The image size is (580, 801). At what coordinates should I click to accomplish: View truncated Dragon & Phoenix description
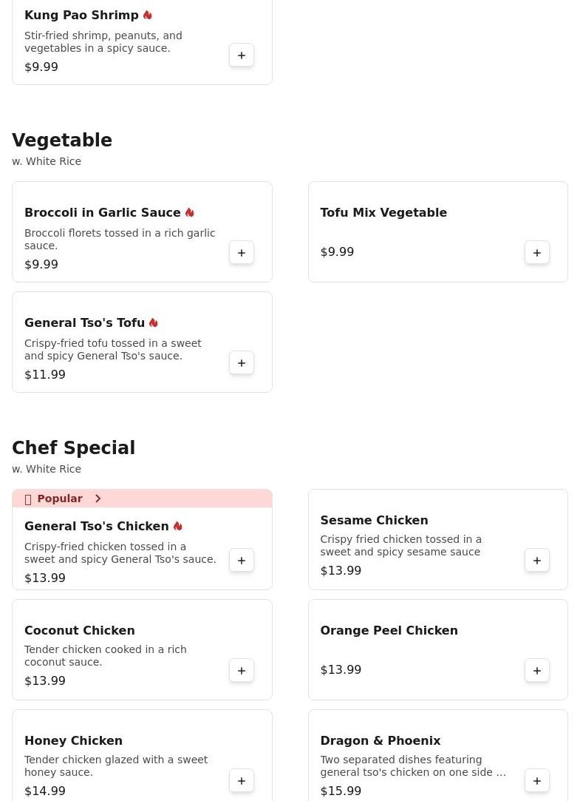pyautogui.click(x=413, y=765)
